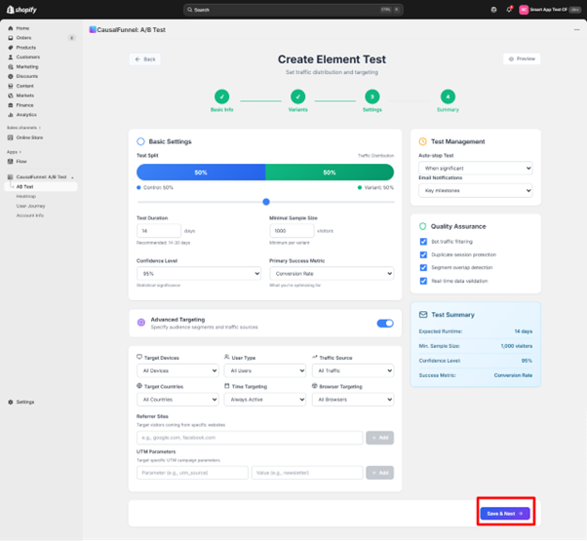Uncheck Bot traffic filtering checkbox

point(423,241)
